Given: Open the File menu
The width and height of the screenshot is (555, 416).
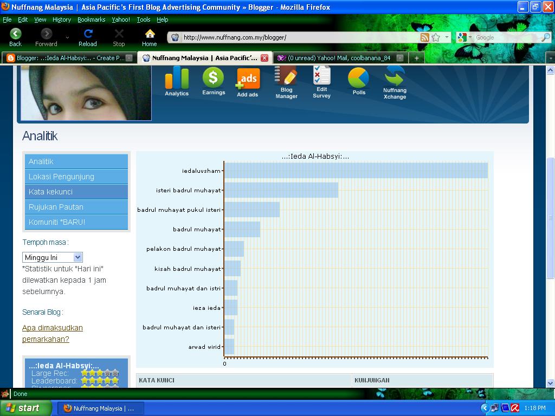Looking at the screenshot, I should click(x=7, y=19).
